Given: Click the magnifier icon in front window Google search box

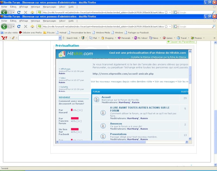Looking at the screenshot, I should pos(213,26).
